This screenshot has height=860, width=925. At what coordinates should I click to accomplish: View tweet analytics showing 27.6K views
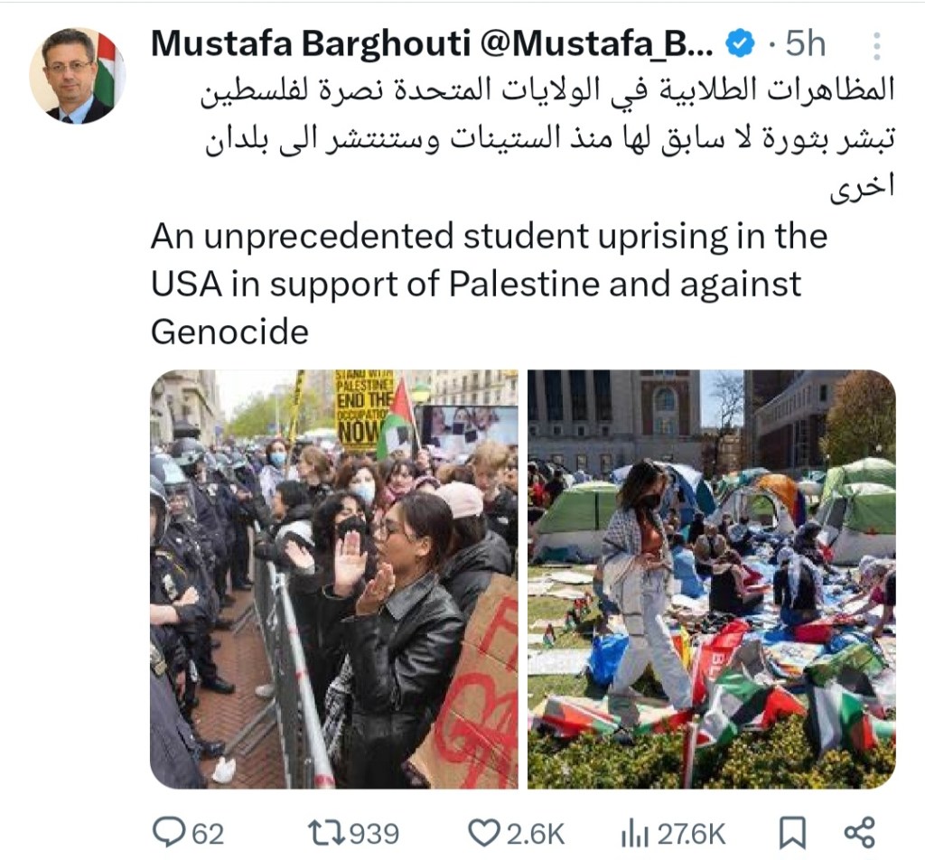tap(672, 834)
